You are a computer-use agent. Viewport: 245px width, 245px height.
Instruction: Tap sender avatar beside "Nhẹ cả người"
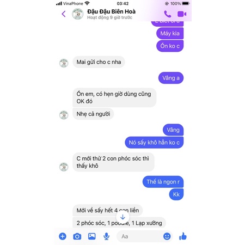[x=64, y=115]
